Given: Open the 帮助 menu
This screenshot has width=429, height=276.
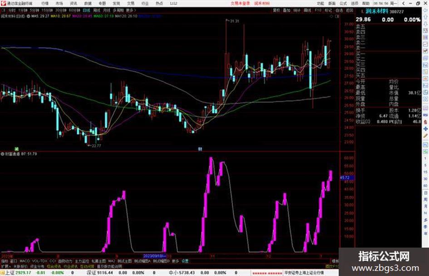Looking at the screenshot, I should [366, 4].
